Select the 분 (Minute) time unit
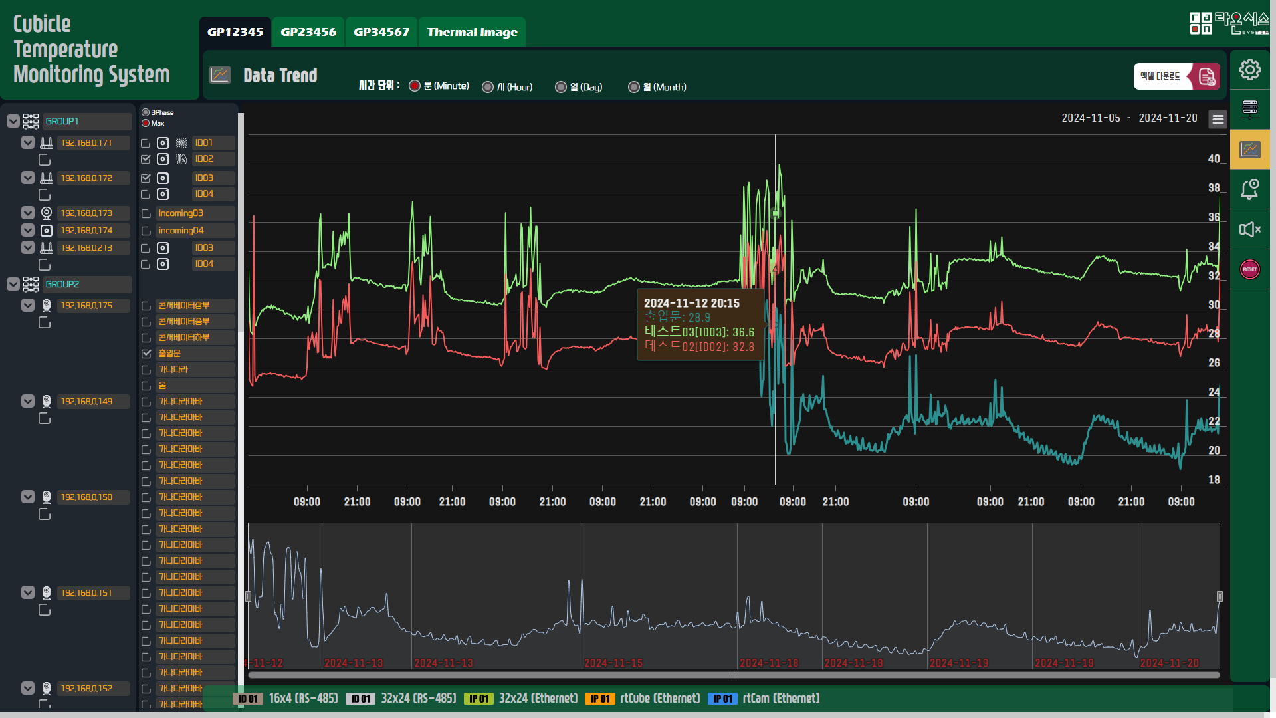 click(x=415, y=86)
